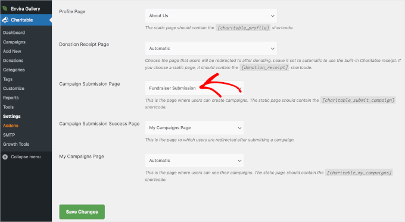Open Tags in sidebar

click(8, 79)
